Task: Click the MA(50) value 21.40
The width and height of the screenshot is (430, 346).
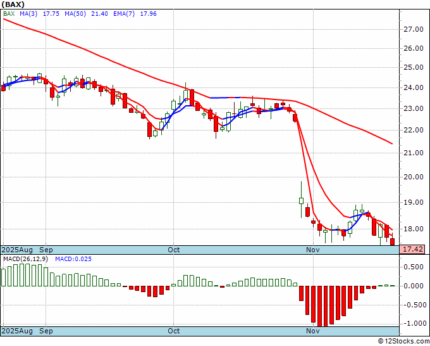Action: 99,14
